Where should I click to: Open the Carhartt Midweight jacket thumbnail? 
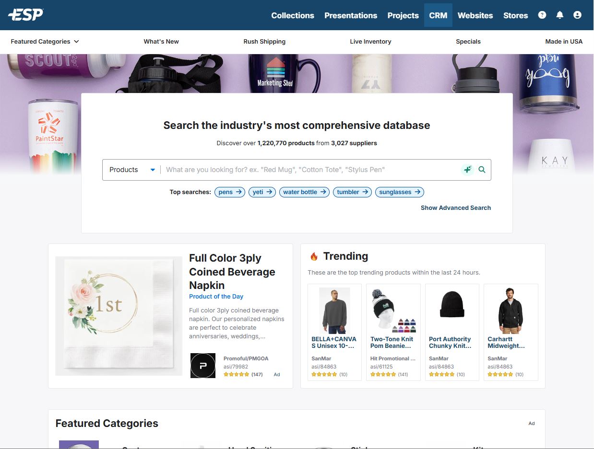[511, 311]
